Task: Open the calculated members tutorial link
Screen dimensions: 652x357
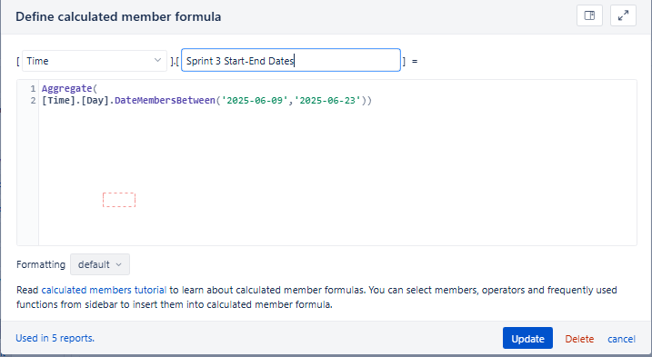Action: tap(104, 290)
